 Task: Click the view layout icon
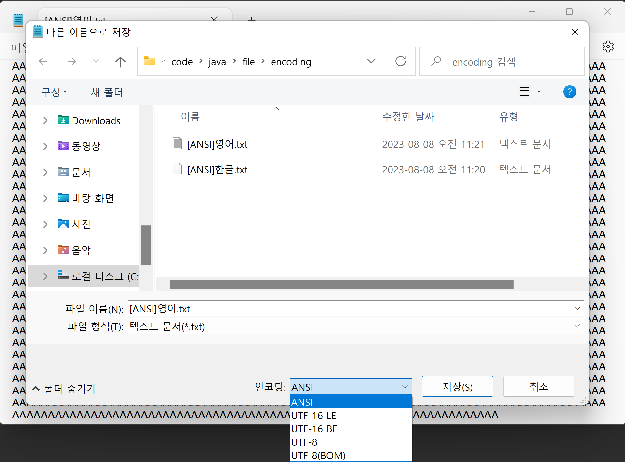click(524, 92)
